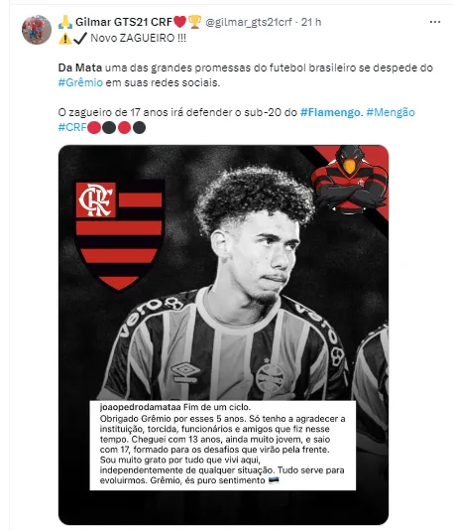Click the Da Mata bold text
The width and height of the screenshot is (453, 531).
pyautogui.click(x=80, y=67)
